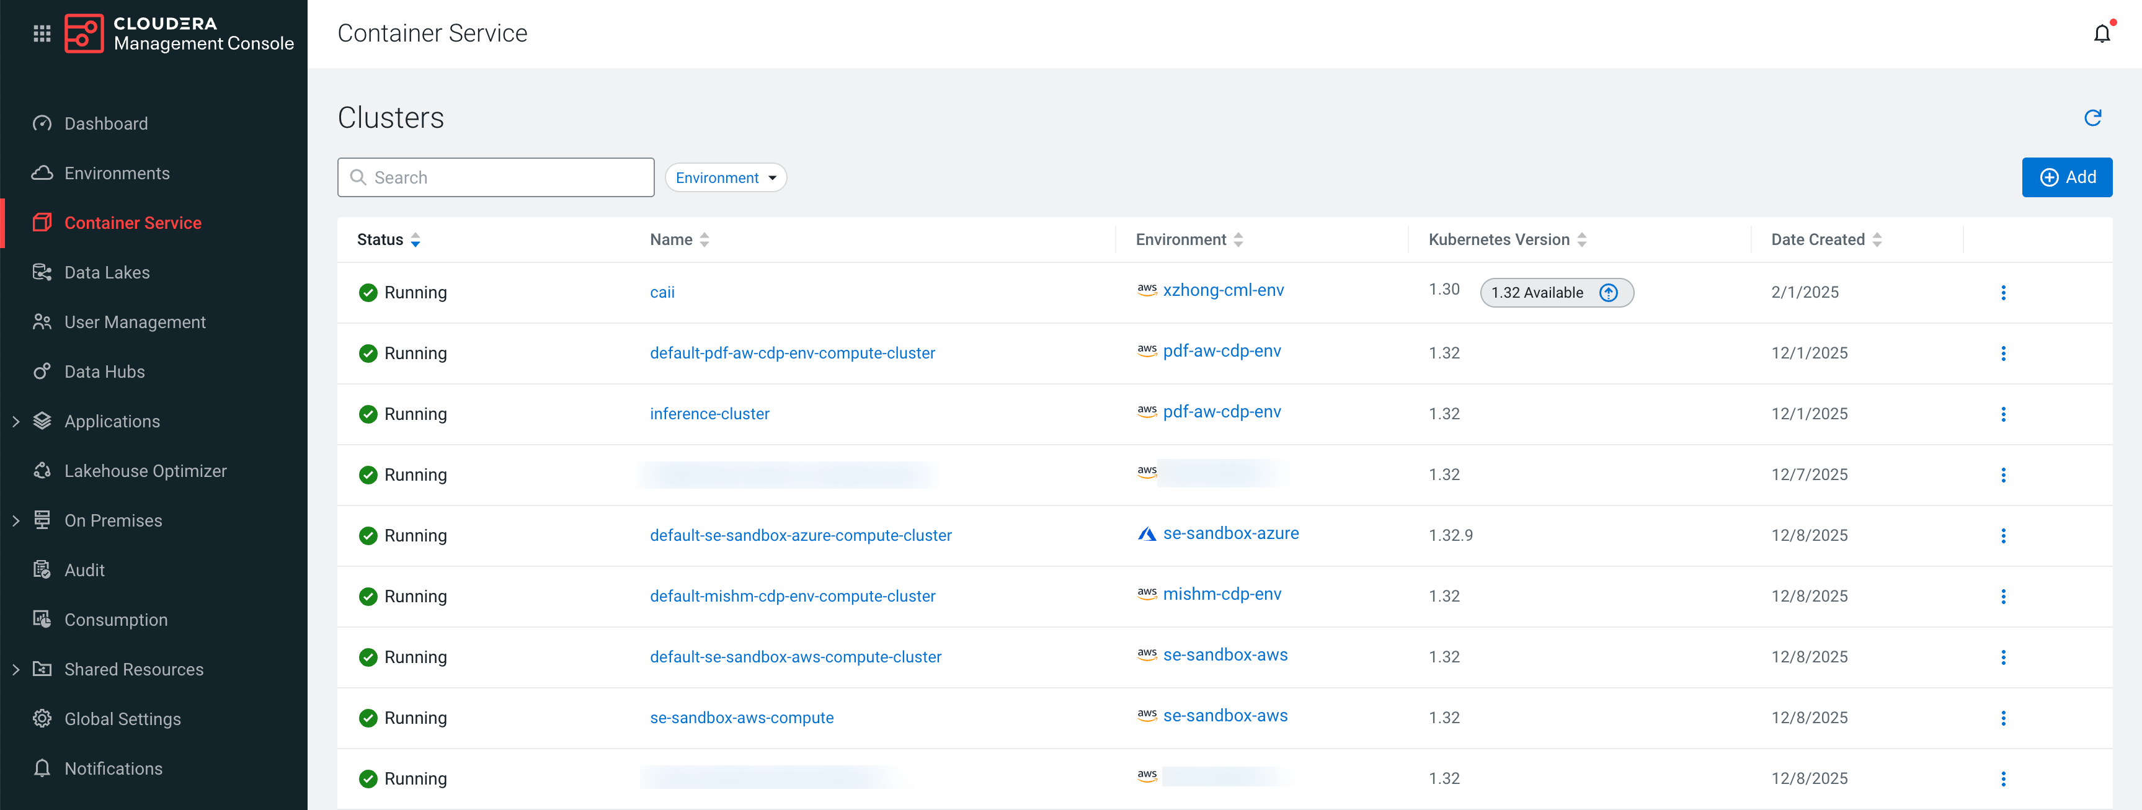Screen dimensions: 2142x810
Task: Select Environments in the sidebar
Action: pyautogui.click(x=117, y=173)
